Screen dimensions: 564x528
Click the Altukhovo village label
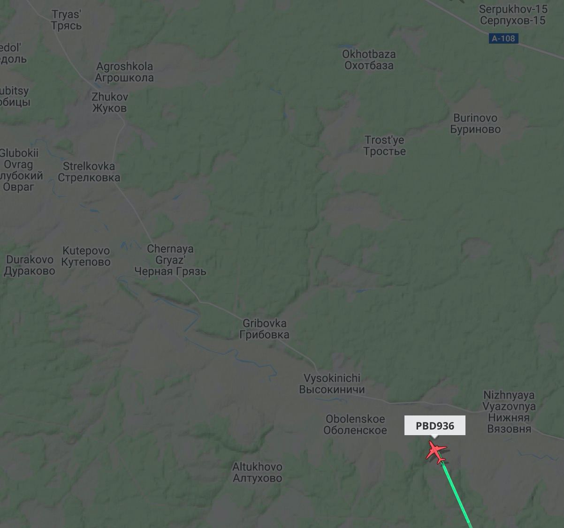tap(258, 472)
